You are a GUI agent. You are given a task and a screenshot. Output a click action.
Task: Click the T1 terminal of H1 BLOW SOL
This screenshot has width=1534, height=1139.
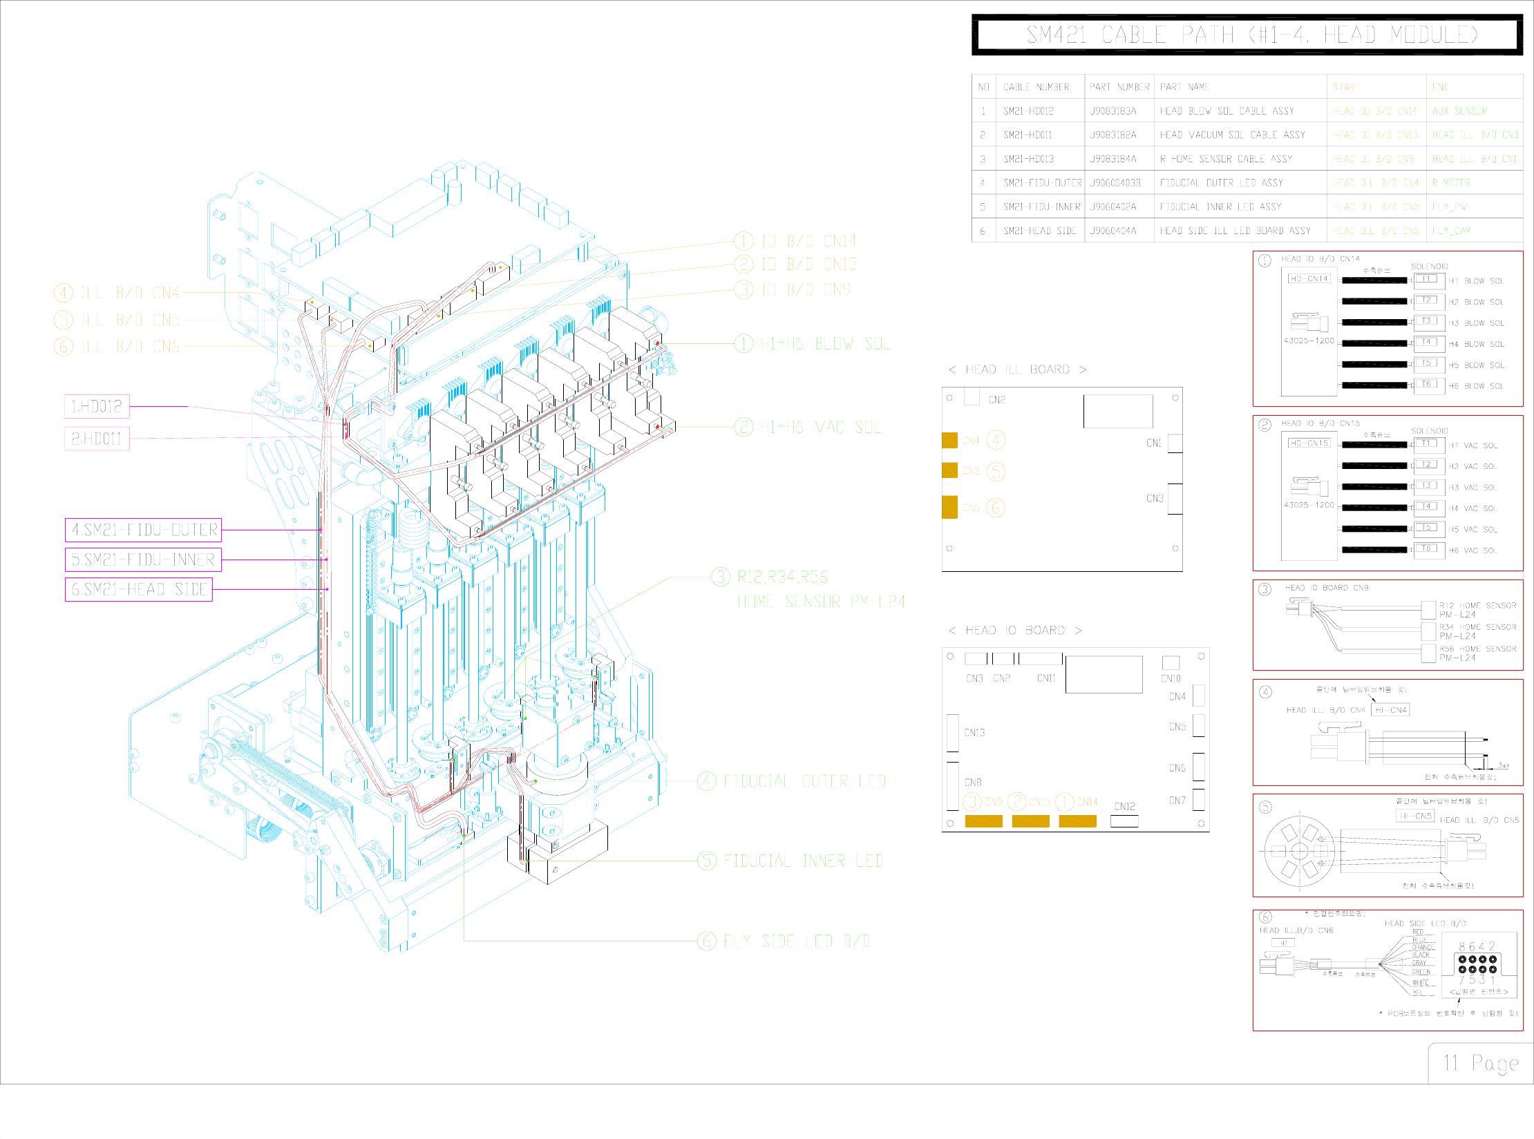point(1426,279)
